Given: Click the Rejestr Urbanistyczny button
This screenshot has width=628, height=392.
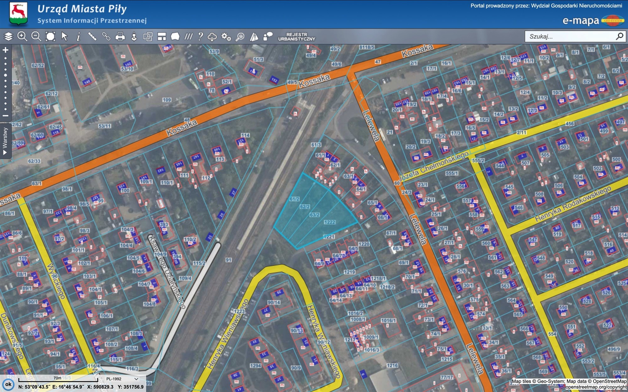Looking at the screenshot, I should tap(296, 37).
